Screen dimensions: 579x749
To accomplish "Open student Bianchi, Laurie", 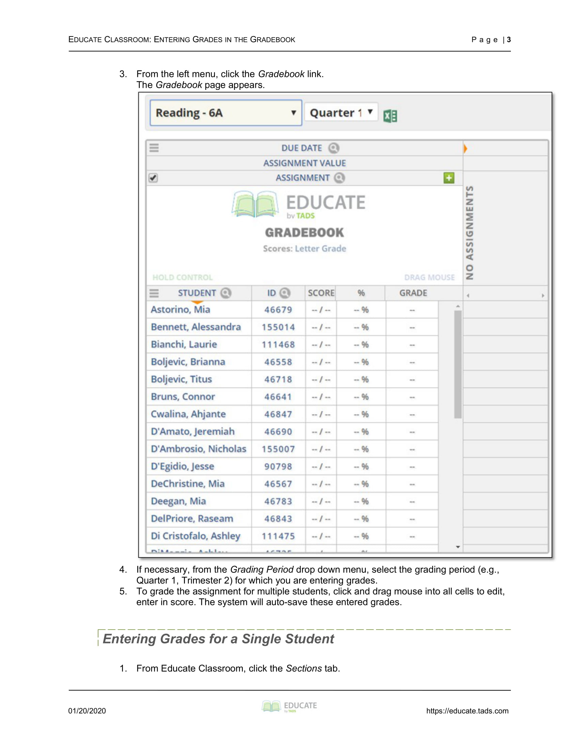I will (184, 344).
